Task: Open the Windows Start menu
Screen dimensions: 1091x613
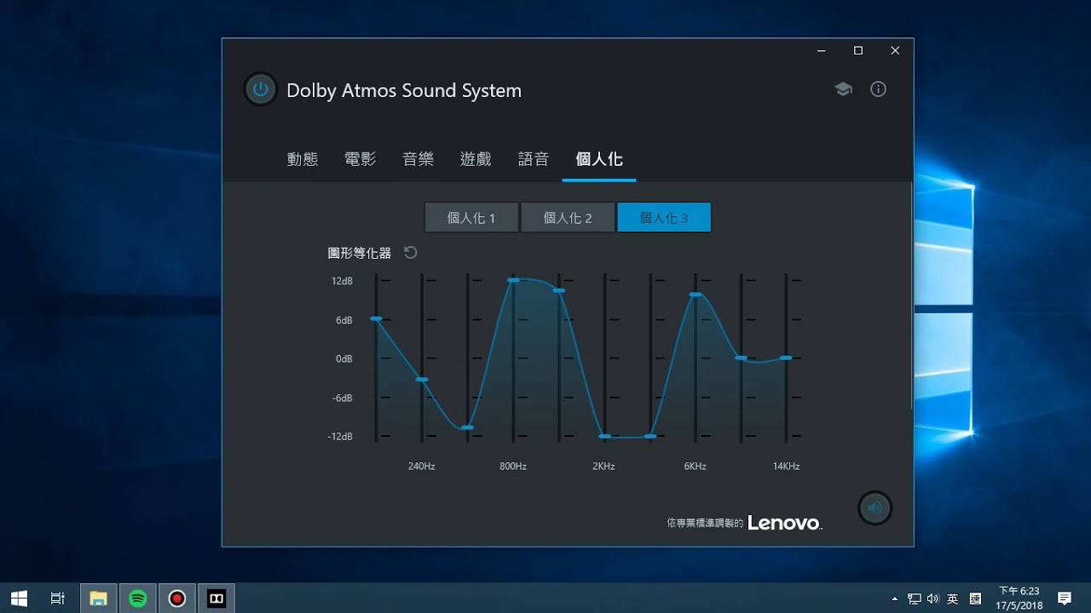Action: (x=19, y=599)
